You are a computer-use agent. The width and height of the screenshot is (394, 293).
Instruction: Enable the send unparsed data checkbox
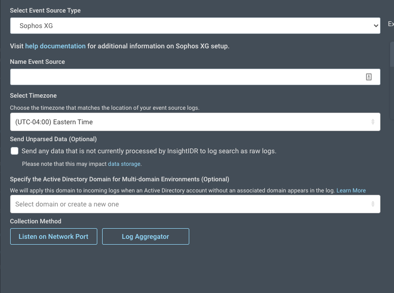(x=15, y=151)
